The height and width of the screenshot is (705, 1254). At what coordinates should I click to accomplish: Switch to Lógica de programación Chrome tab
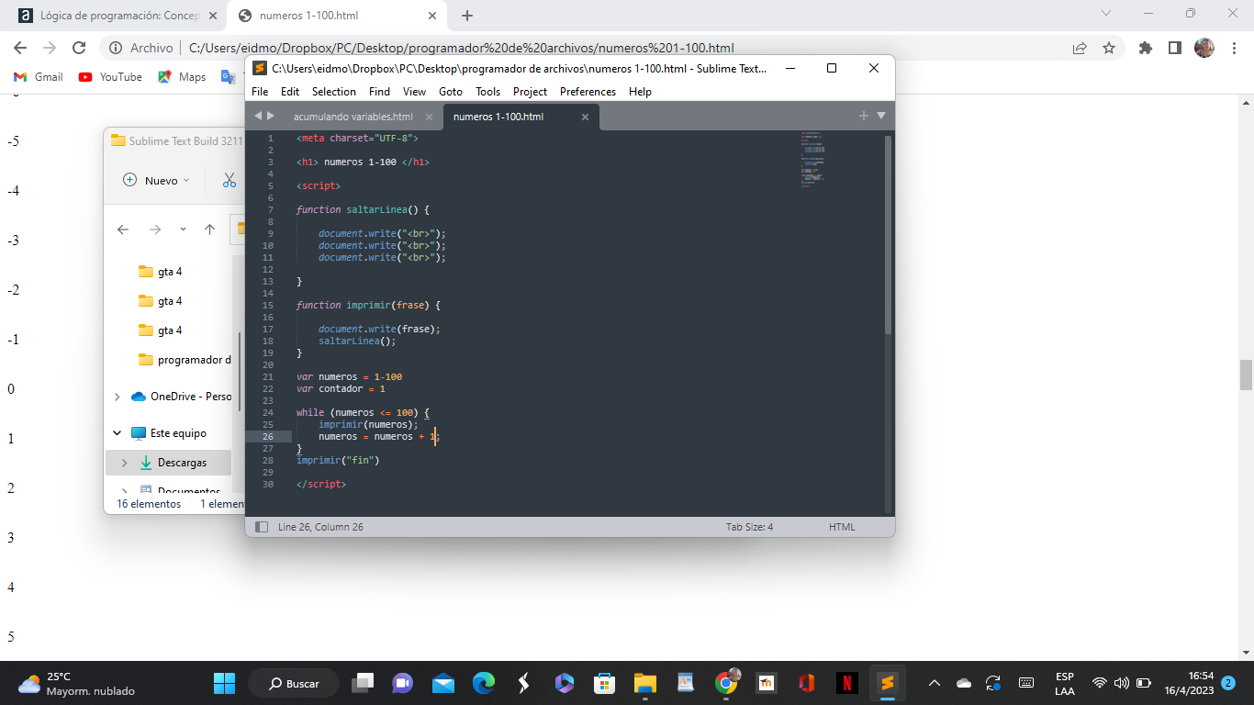pyautogui.click(x=118, y=16)
